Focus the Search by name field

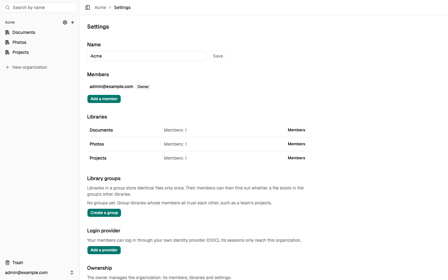pyautogui.click(x=40, y=7)
